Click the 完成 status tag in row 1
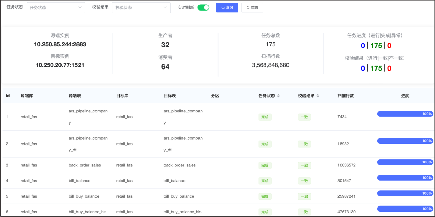The width and height of the screenshot is (435, 217). point(265,117)
